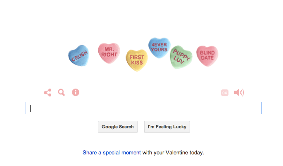Viewport: 283px width, 166px height.
Task: Click the I'm Feeling Lucky button
Action: (x=167, y=127)
